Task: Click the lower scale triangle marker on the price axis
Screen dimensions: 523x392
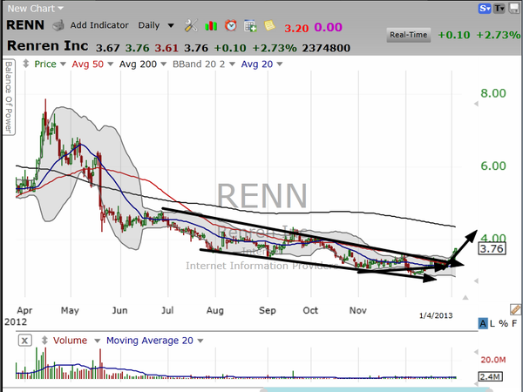Action: click(x=476, y=280)
